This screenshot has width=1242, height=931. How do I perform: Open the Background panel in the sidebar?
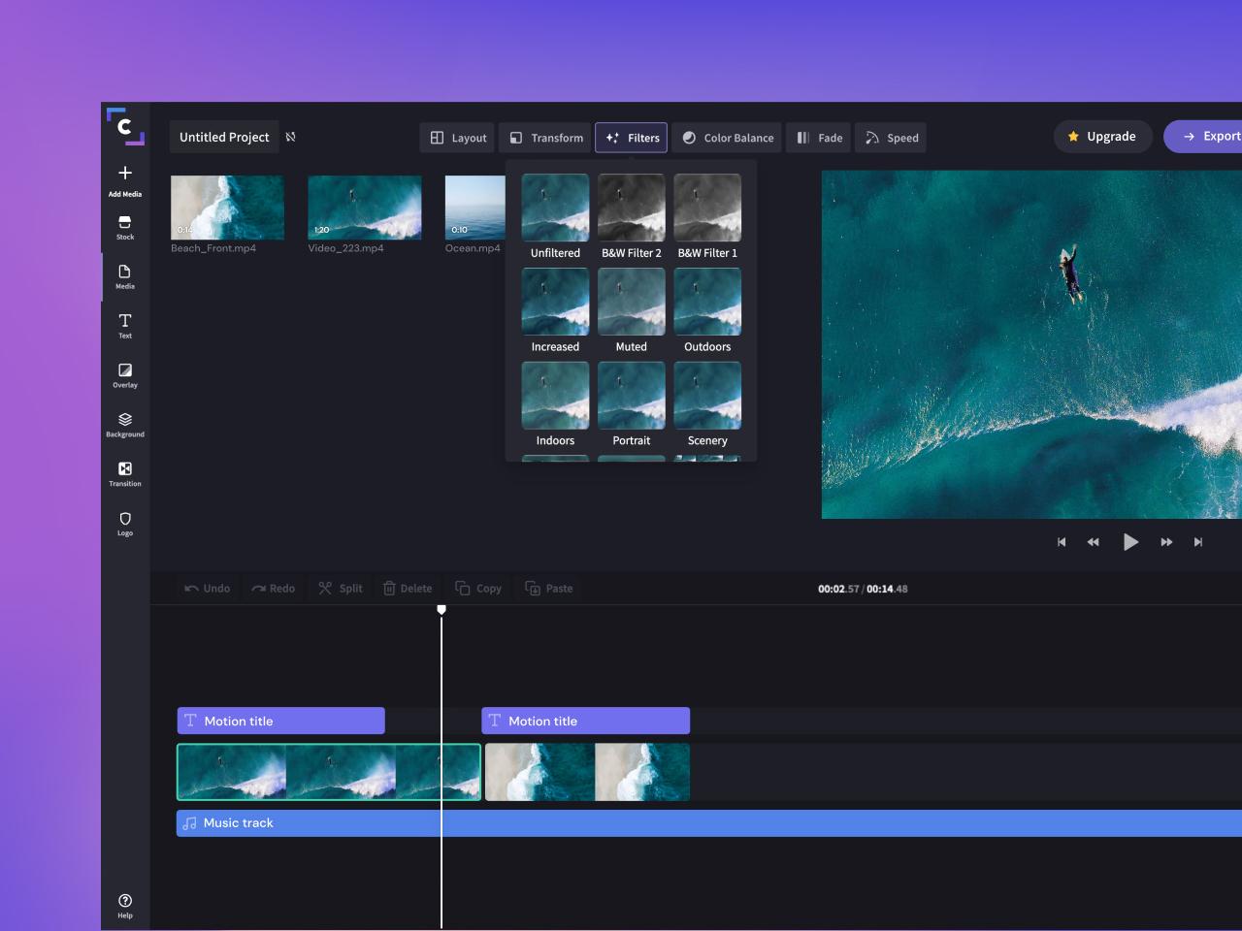pyautogui.click(x=125, y=425)
